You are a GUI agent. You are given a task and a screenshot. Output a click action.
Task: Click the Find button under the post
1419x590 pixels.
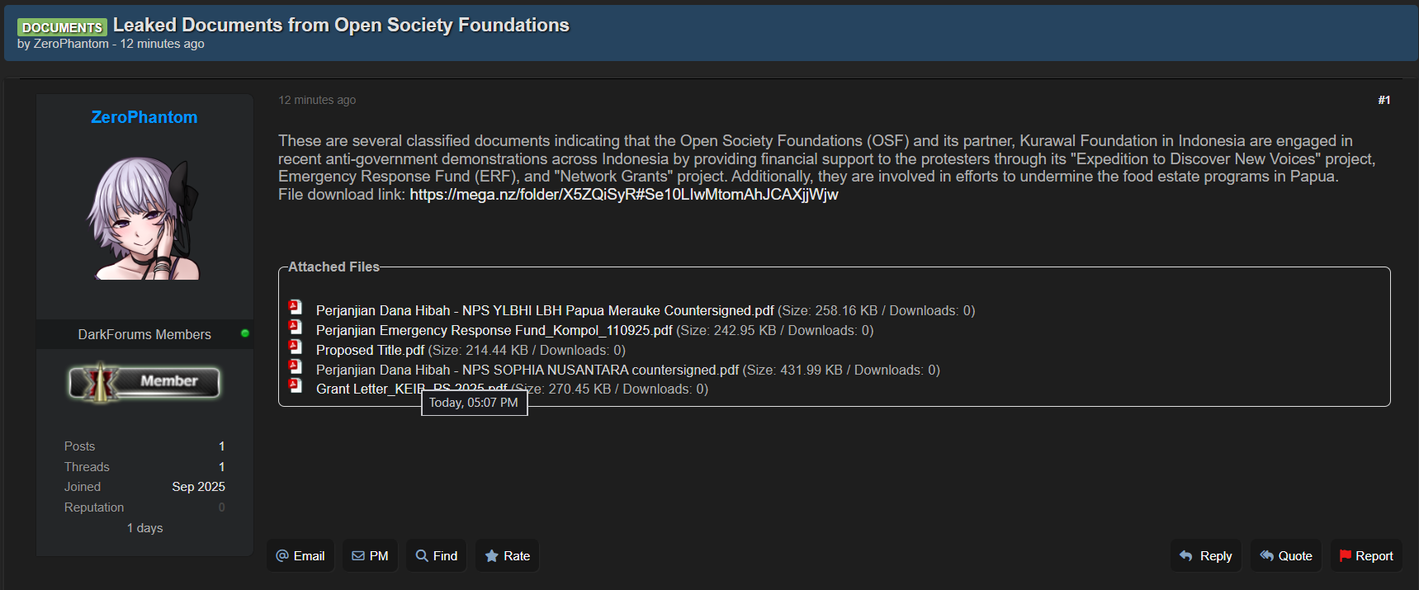pos(436,556)
